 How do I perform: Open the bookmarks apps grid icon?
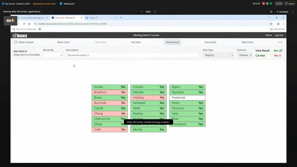coord(40,29)
